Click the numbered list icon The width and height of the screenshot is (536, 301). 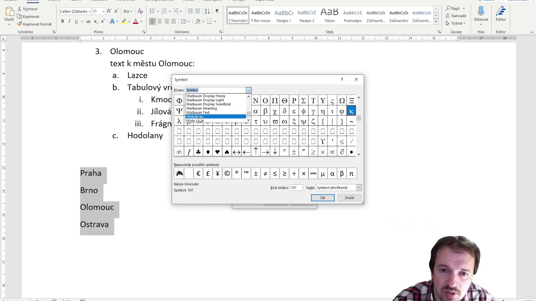[164, 11]
